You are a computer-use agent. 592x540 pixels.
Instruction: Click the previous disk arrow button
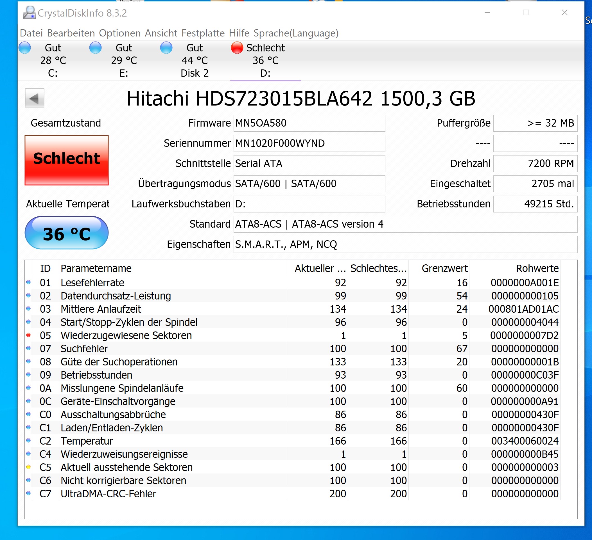[35, 98]
